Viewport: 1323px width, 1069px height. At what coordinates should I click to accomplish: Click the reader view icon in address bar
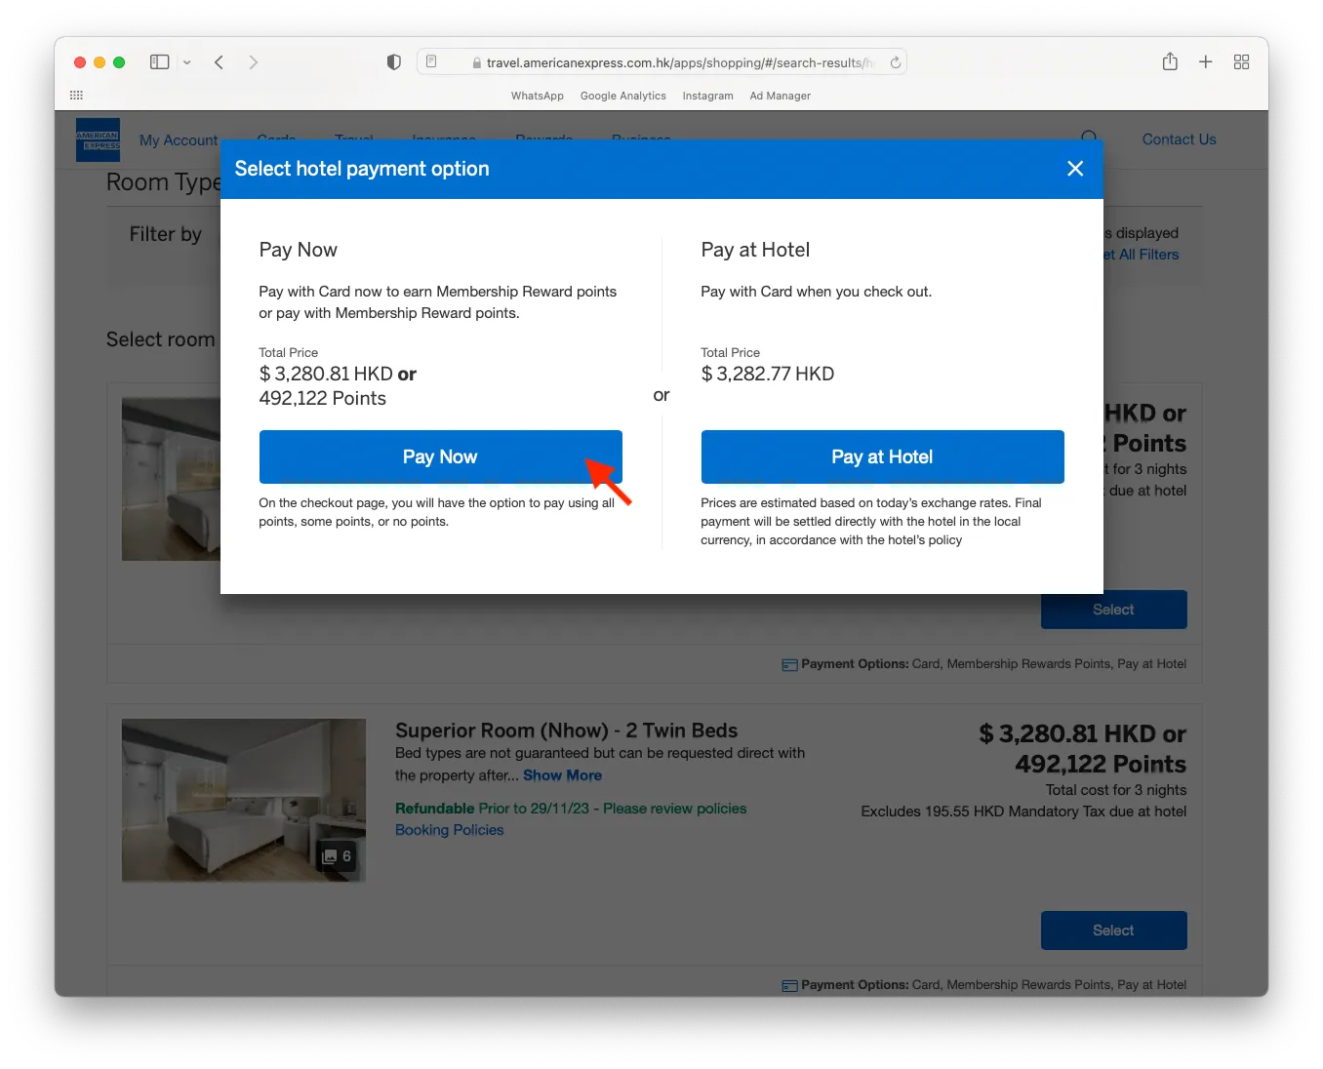click(x=431, y=61)
